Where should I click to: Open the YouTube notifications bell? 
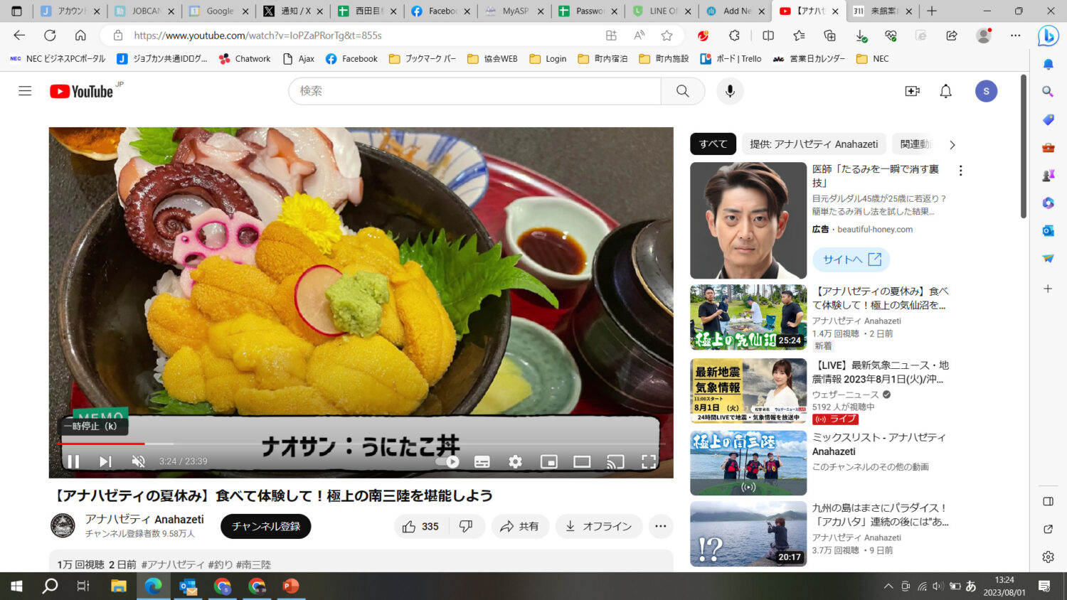(945, 91)
